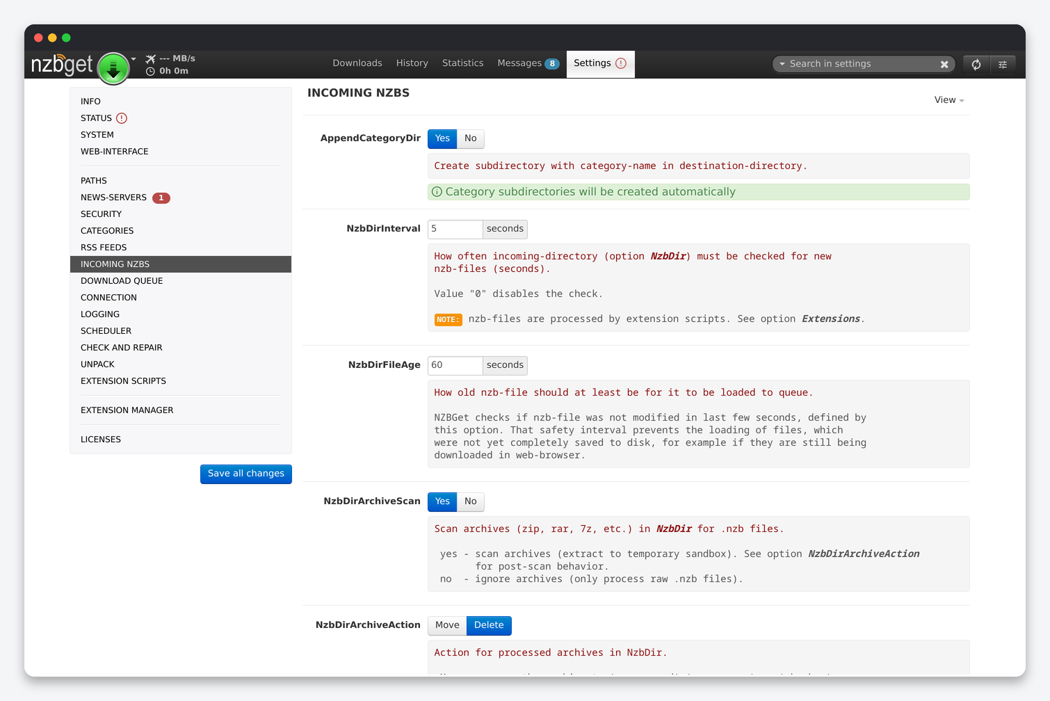This screenshot has height=701, width=1050.
Task: Click the News-Servers badge showing 1
Action: pos(161,198)
